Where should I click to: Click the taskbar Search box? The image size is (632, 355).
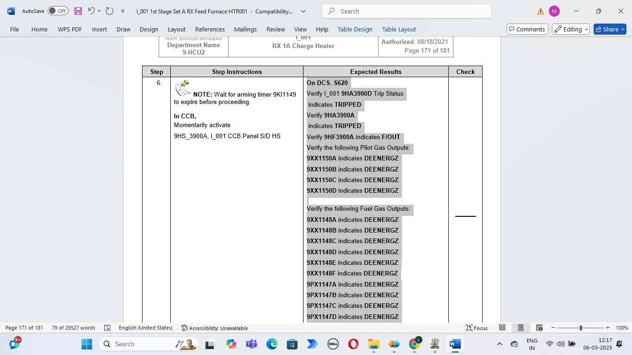(149, 344)
